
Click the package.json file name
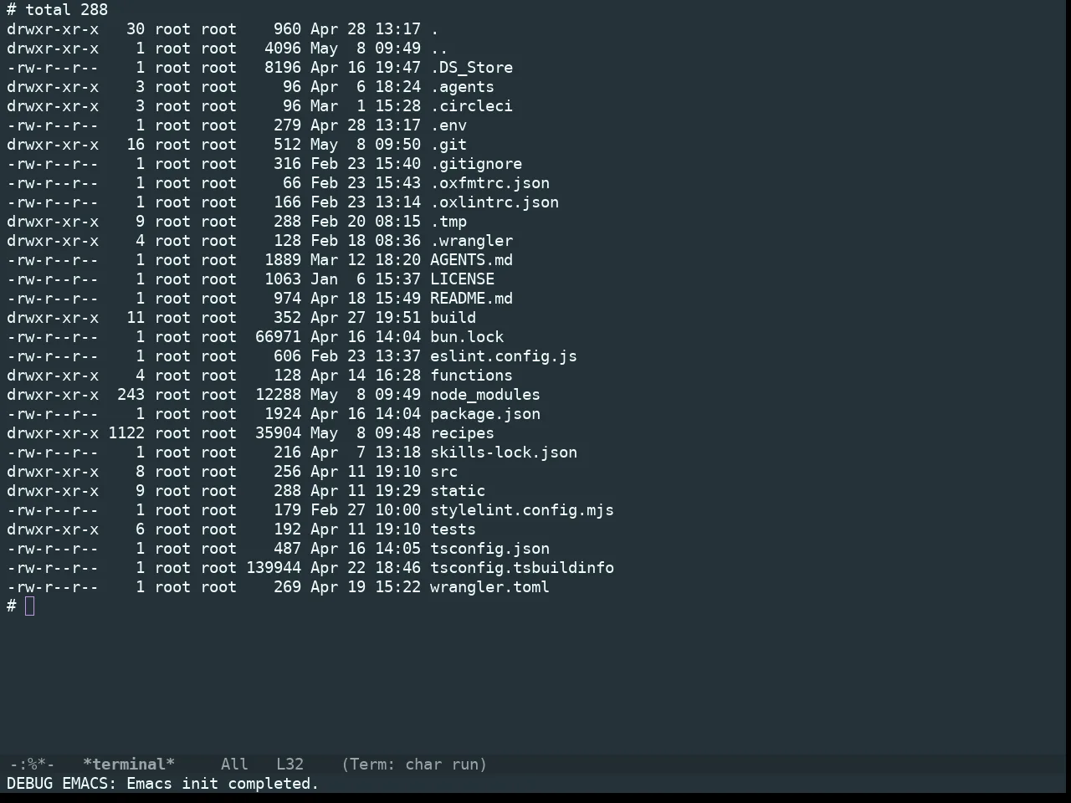pyautogui.click(x=485, y=414)
